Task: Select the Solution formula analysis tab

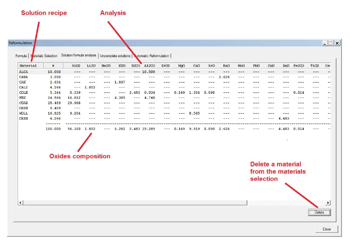Action: (79, 55)
